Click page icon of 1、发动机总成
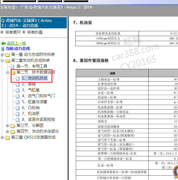This screenshot has height=180, width=178. click(x=17, y=78)
